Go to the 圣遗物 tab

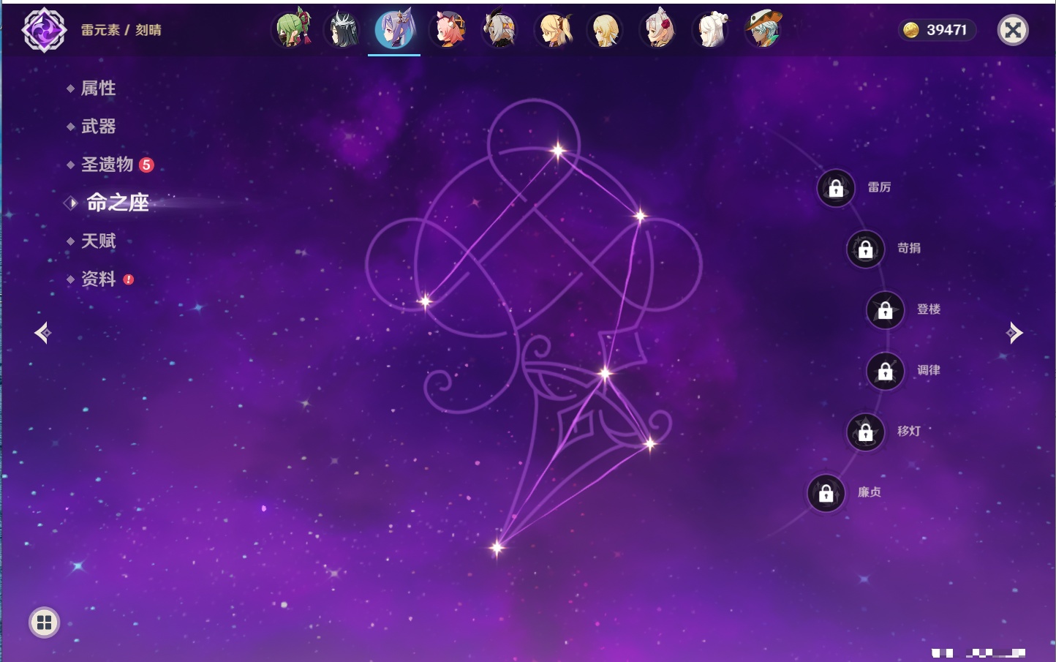coord(107,165)
